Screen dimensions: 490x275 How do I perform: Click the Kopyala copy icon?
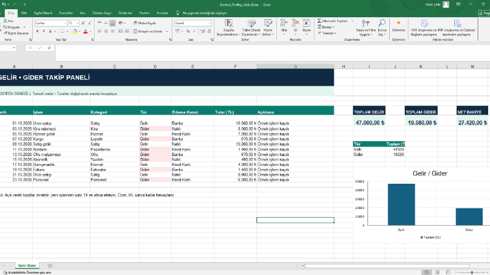pyautogui.click(x=6, y=27)
